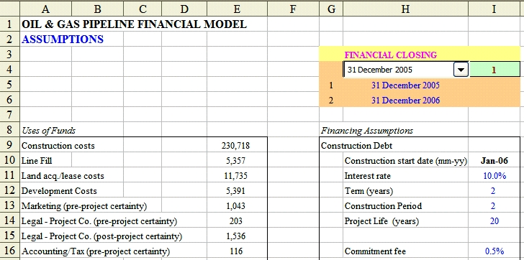The image size is (524, 260).
Task: Click the index number 1 beside 31 December 2005
Action: click(x=331, y=85)
